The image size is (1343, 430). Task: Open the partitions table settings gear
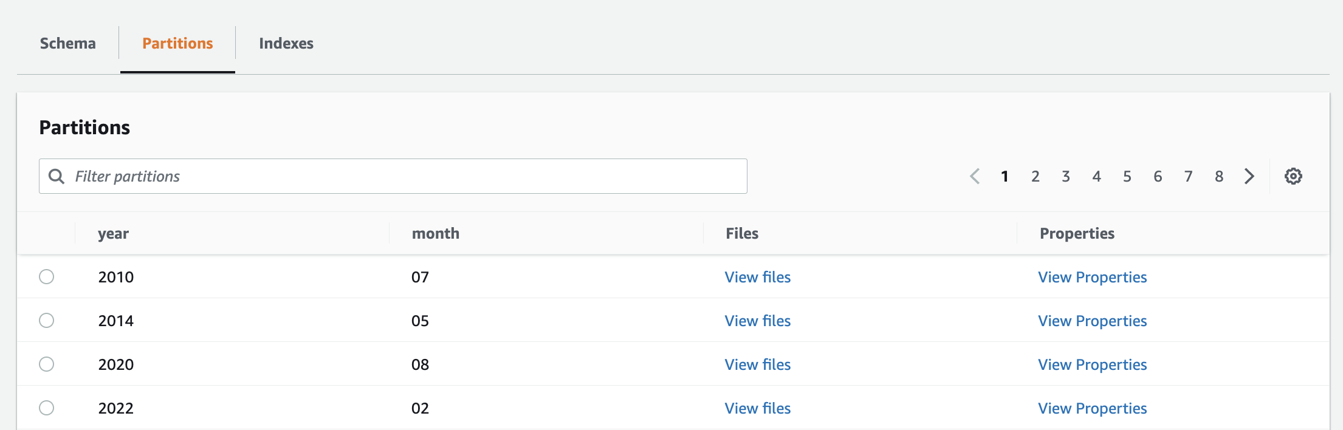(1293, 176)
